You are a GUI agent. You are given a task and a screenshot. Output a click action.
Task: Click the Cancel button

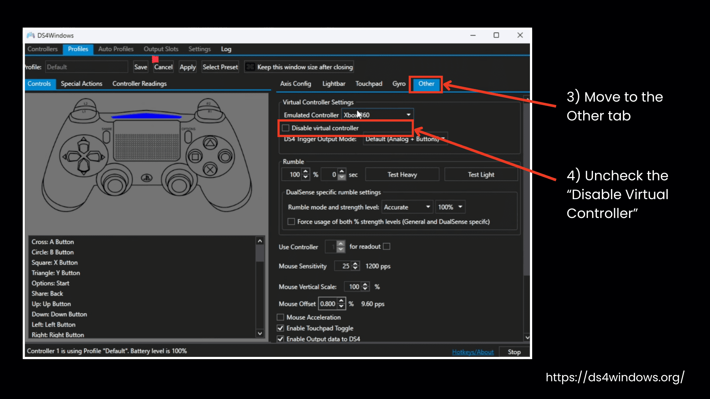point(163,67)
